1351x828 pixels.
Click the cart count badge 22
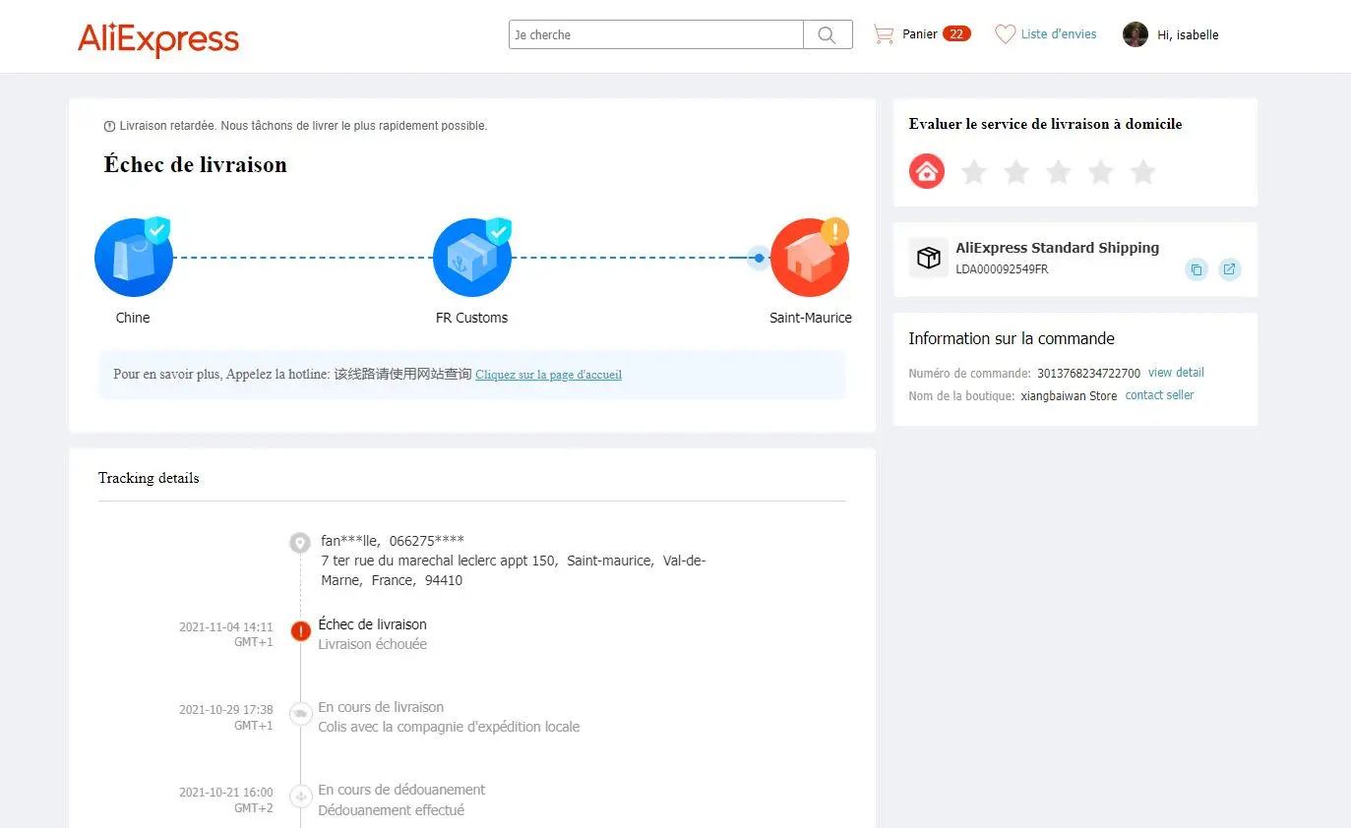point(956,34)
